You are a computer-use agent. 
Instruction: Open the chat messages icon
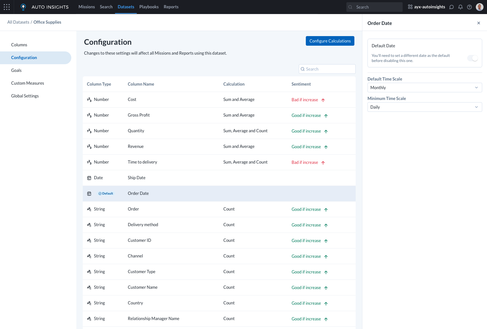click(452, 7)
